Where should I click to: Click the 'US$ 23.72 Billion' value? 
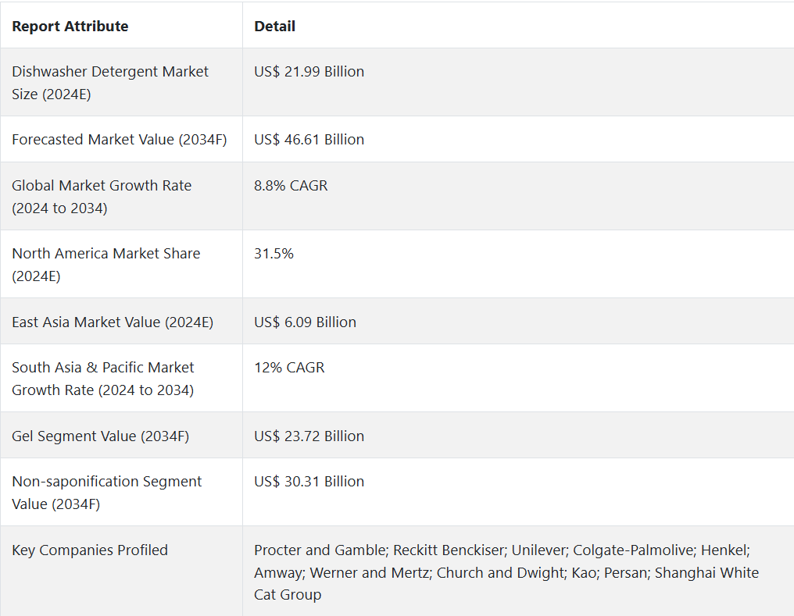[x=309, y=436]
